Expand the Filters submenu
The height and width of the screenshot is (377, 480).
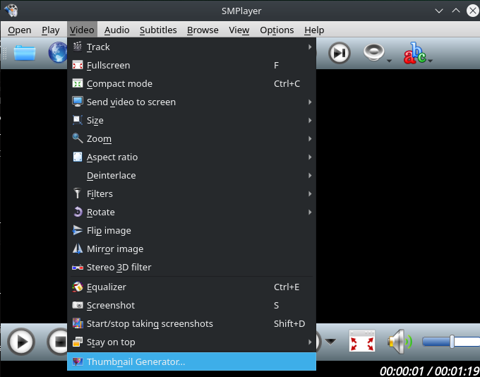click(191, 194)
